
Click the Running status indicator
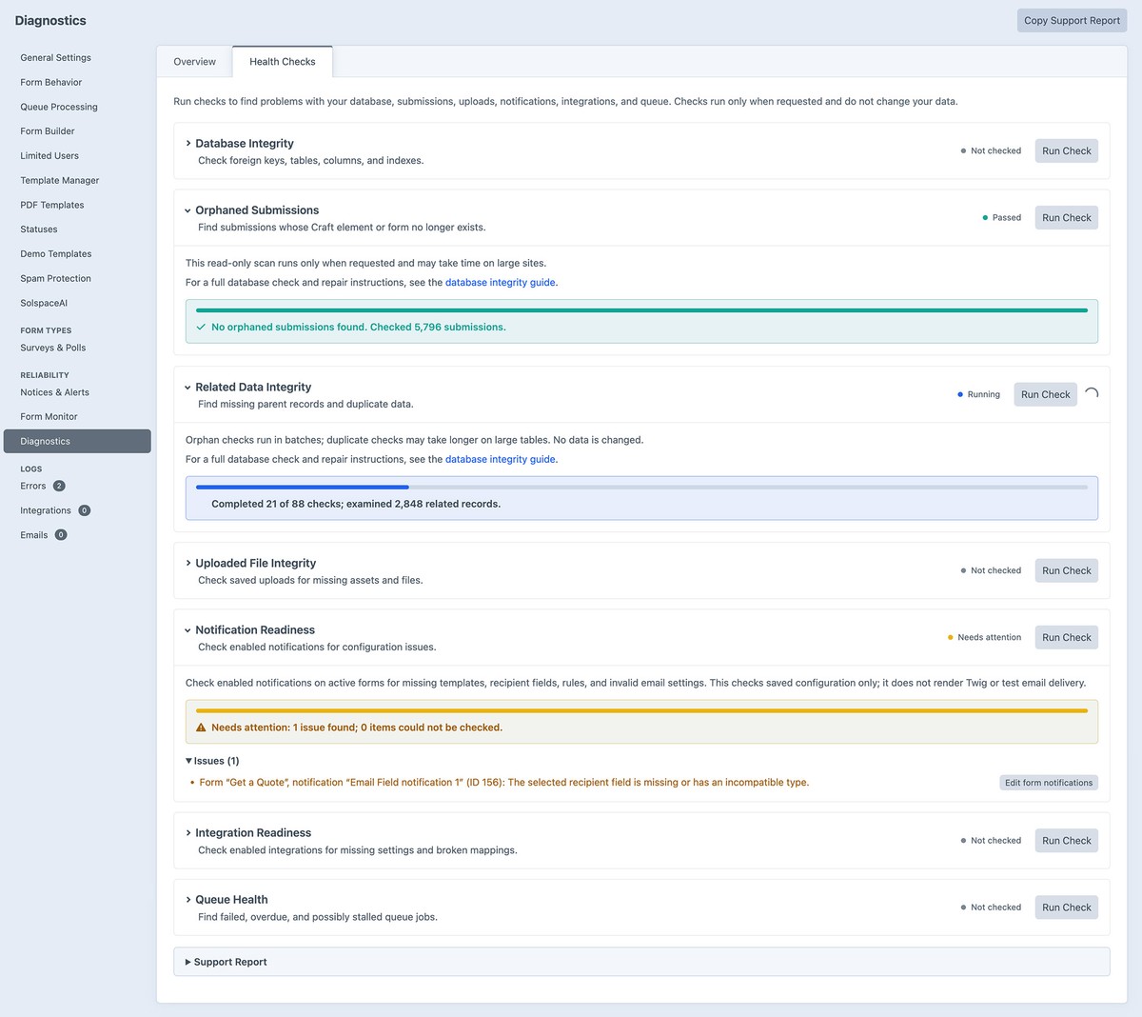tap(978, 394)
